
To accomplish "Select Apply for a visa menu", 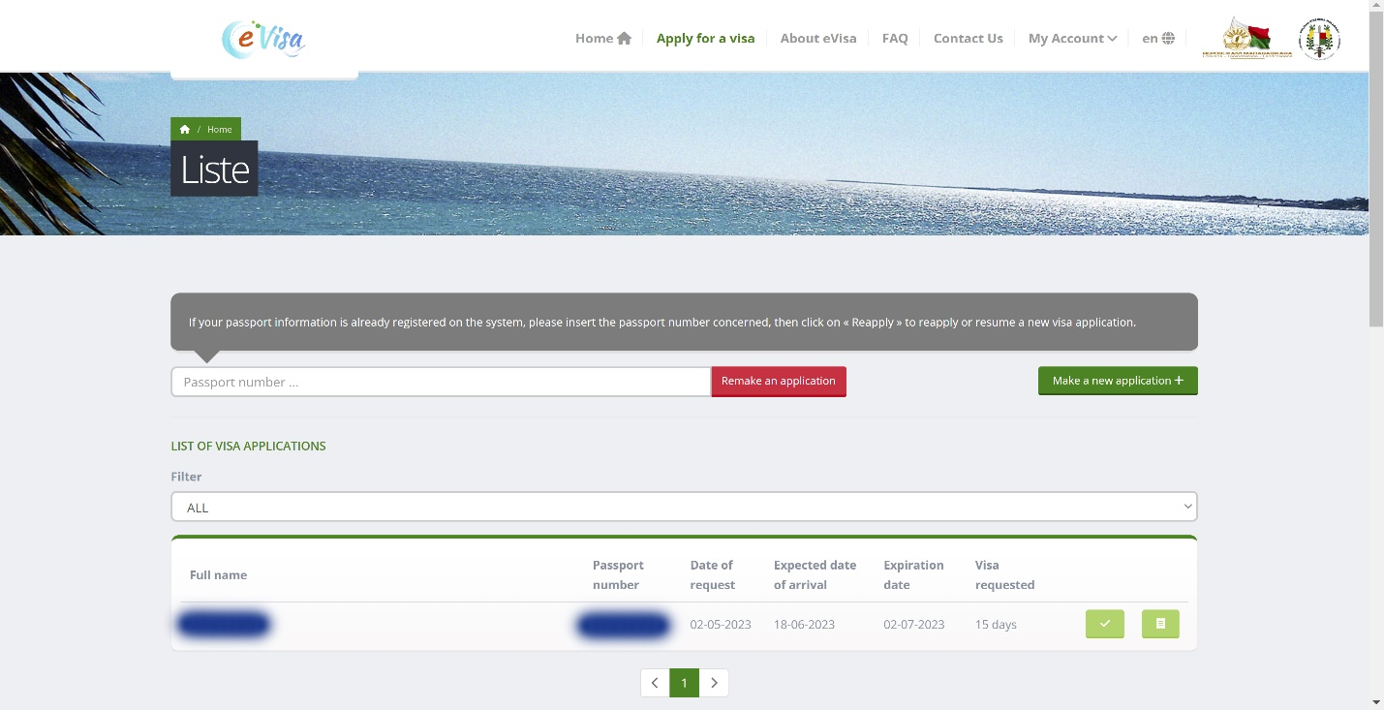I will point(705,39).
